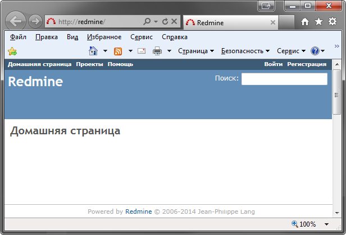This screenshot has width=346, height=235.
Task: Click the Регистрация link
Action: [x=307, y=64]
